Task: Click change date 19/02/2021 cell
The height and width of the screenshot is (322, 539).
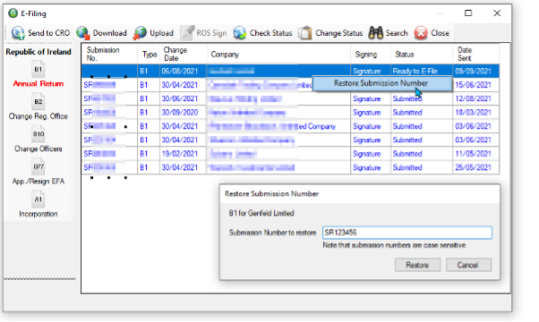Action: (x=184, y=154)
